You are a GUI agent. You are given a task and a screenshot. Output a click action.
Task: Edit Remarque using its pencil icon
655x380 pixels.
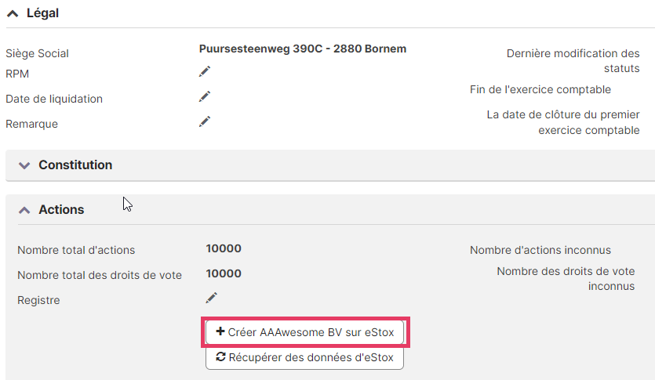click(x=205, y=121)
